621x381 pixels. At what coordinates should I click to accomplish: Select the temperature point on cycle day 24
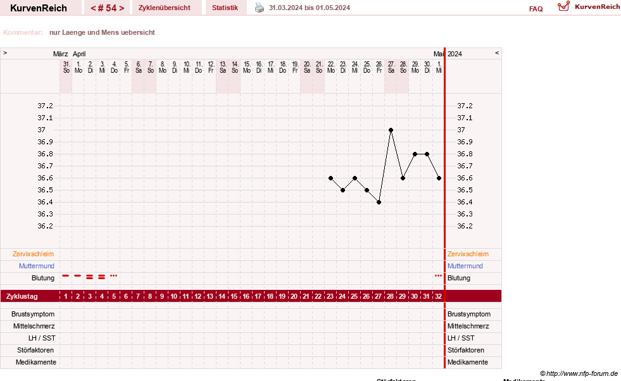(343, 190)
